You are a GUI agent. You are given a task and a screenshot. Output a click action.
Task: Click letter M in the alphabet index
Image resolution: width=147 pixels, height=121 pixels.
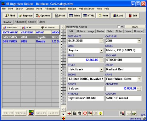[63, 66]
